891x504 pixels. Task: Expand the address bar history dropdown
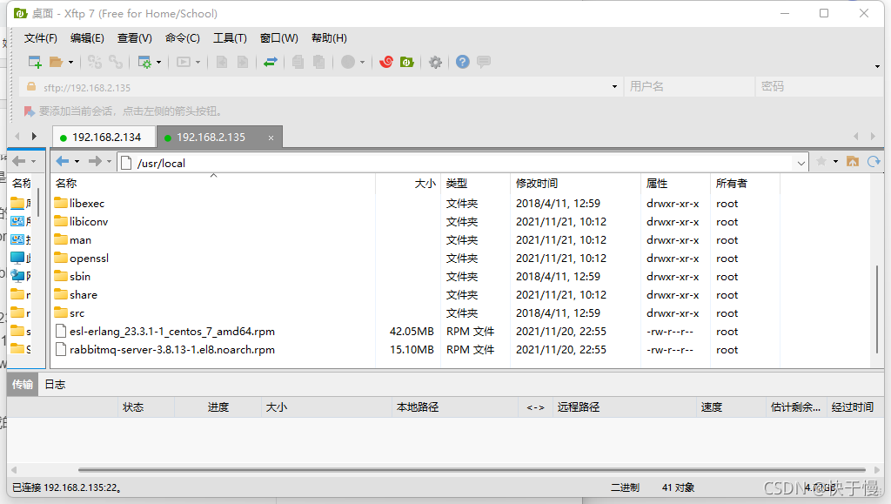point(614,87)
